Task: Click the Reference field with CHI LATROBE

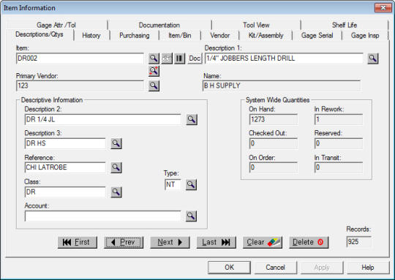Action: pyautogui.click(x=65, y=167)
